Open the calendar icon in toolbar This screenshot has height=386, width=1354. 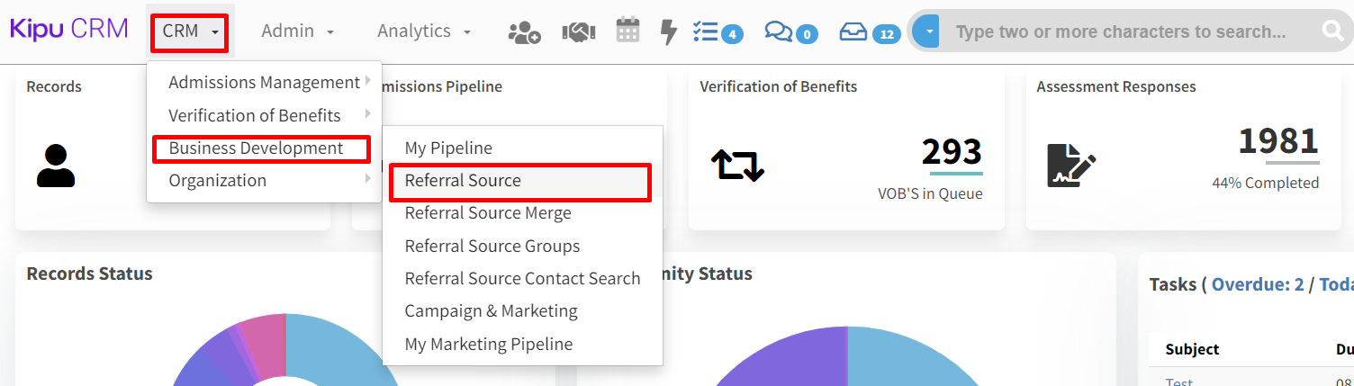point(627,31)
